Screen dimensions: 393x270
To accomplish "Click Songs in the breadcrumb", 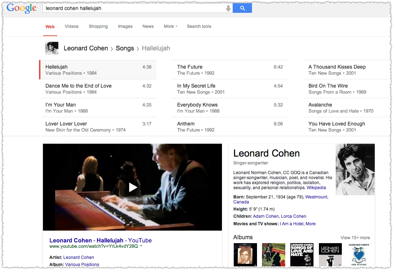I will click(x=125, y=48).
